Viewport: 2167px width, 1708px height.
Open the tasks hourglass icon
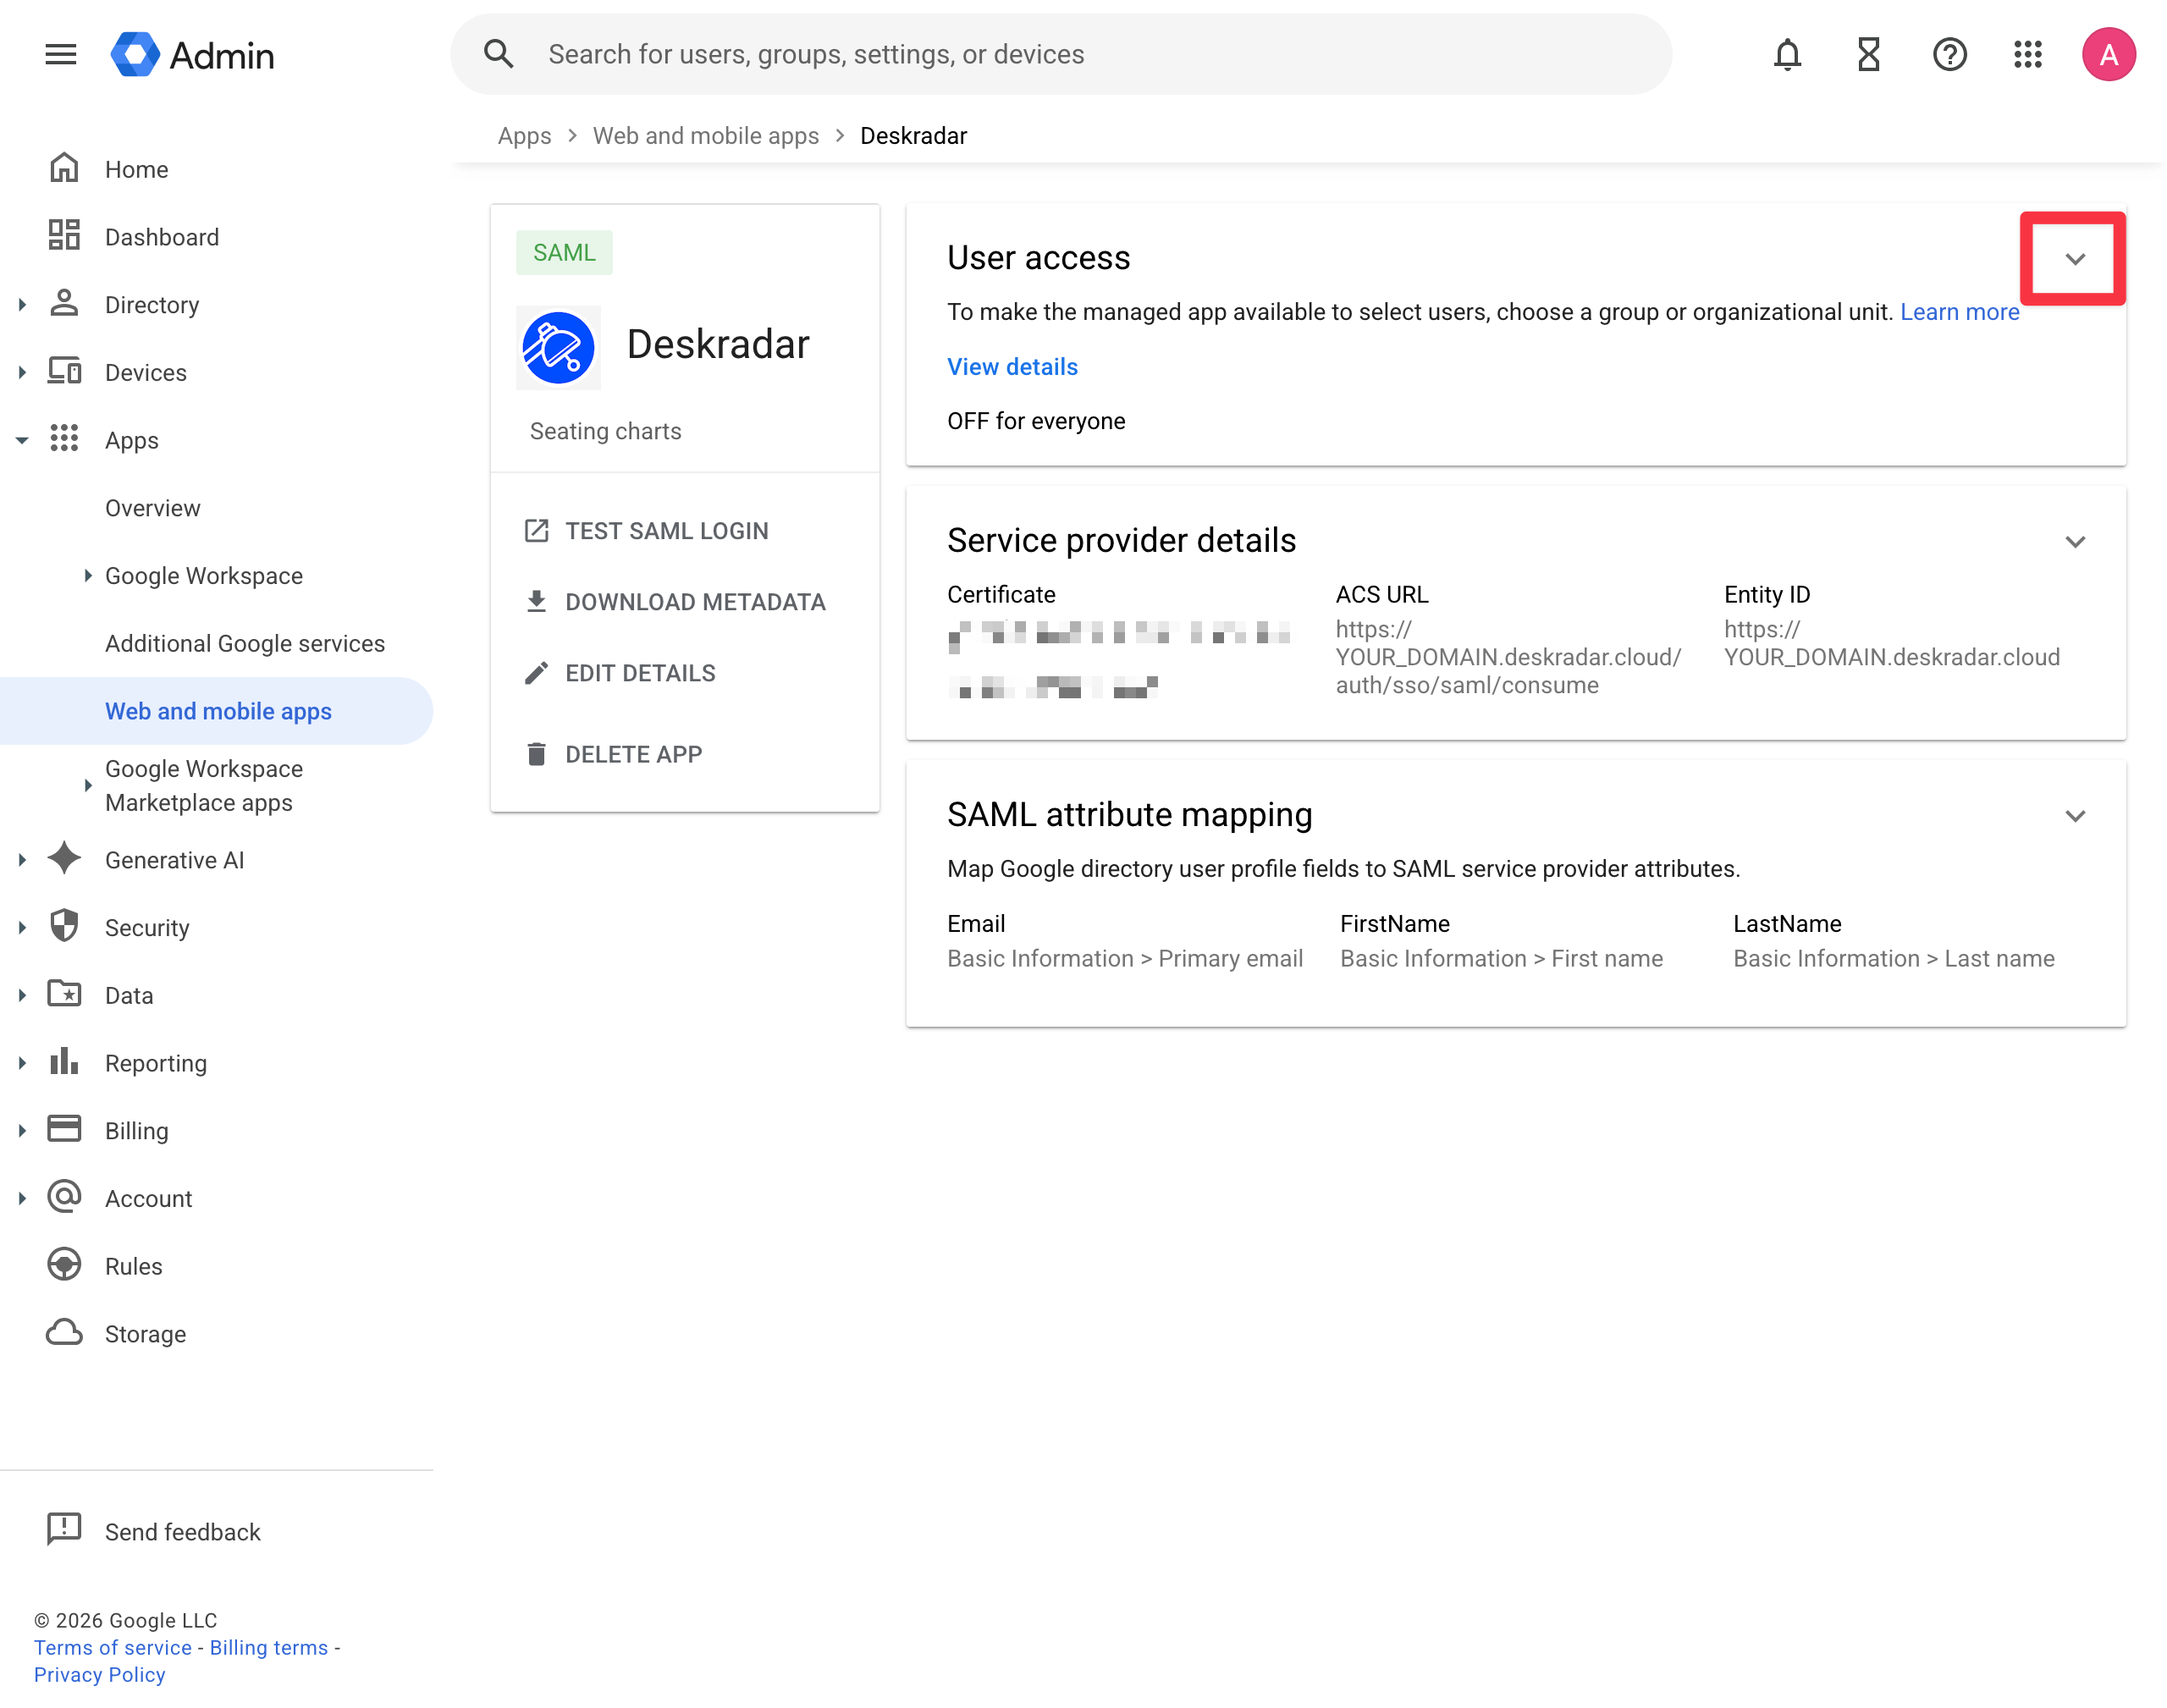(1868, 54)
